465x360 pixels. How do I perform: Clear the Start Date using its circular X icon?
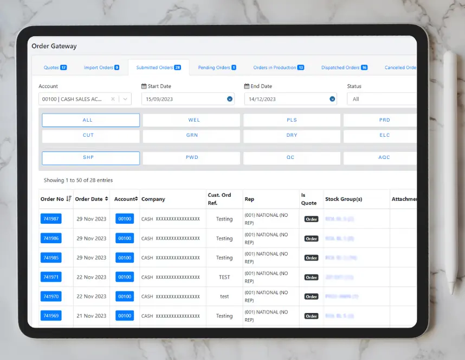pos(230,99)
